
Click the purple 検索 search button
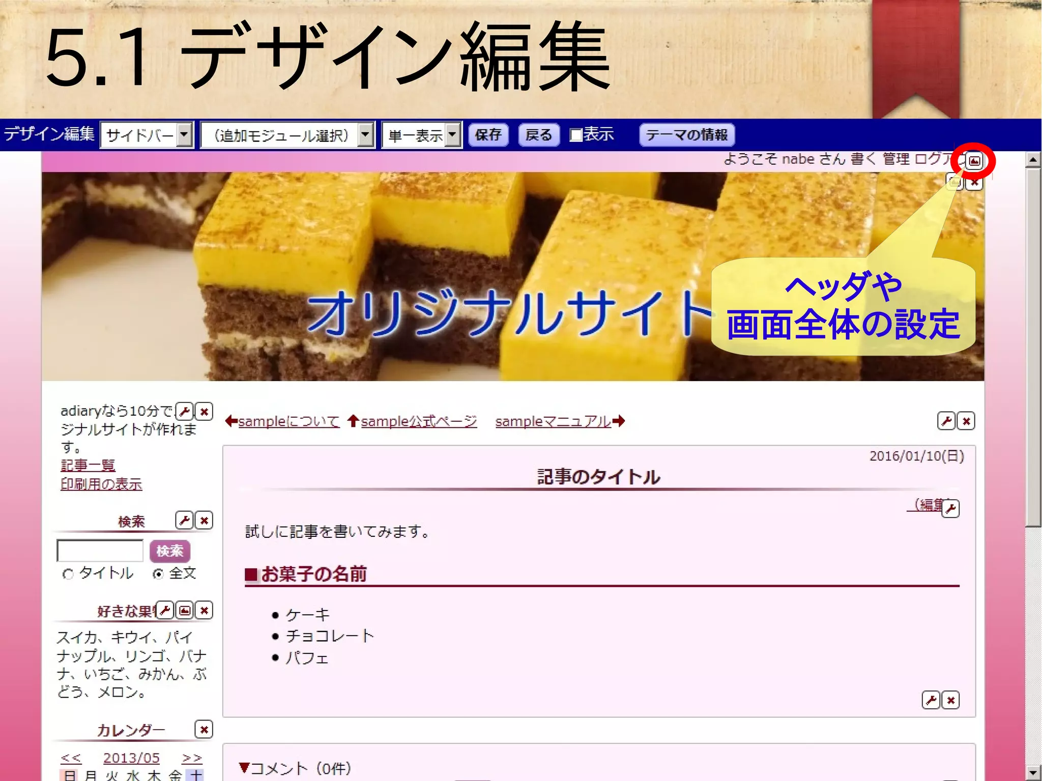pos(169,551)
